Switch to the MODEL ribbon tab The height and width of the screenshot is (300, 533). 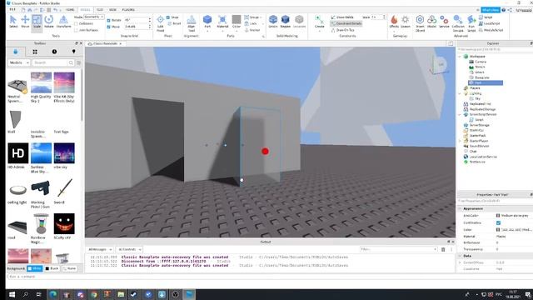click(85, 10)
